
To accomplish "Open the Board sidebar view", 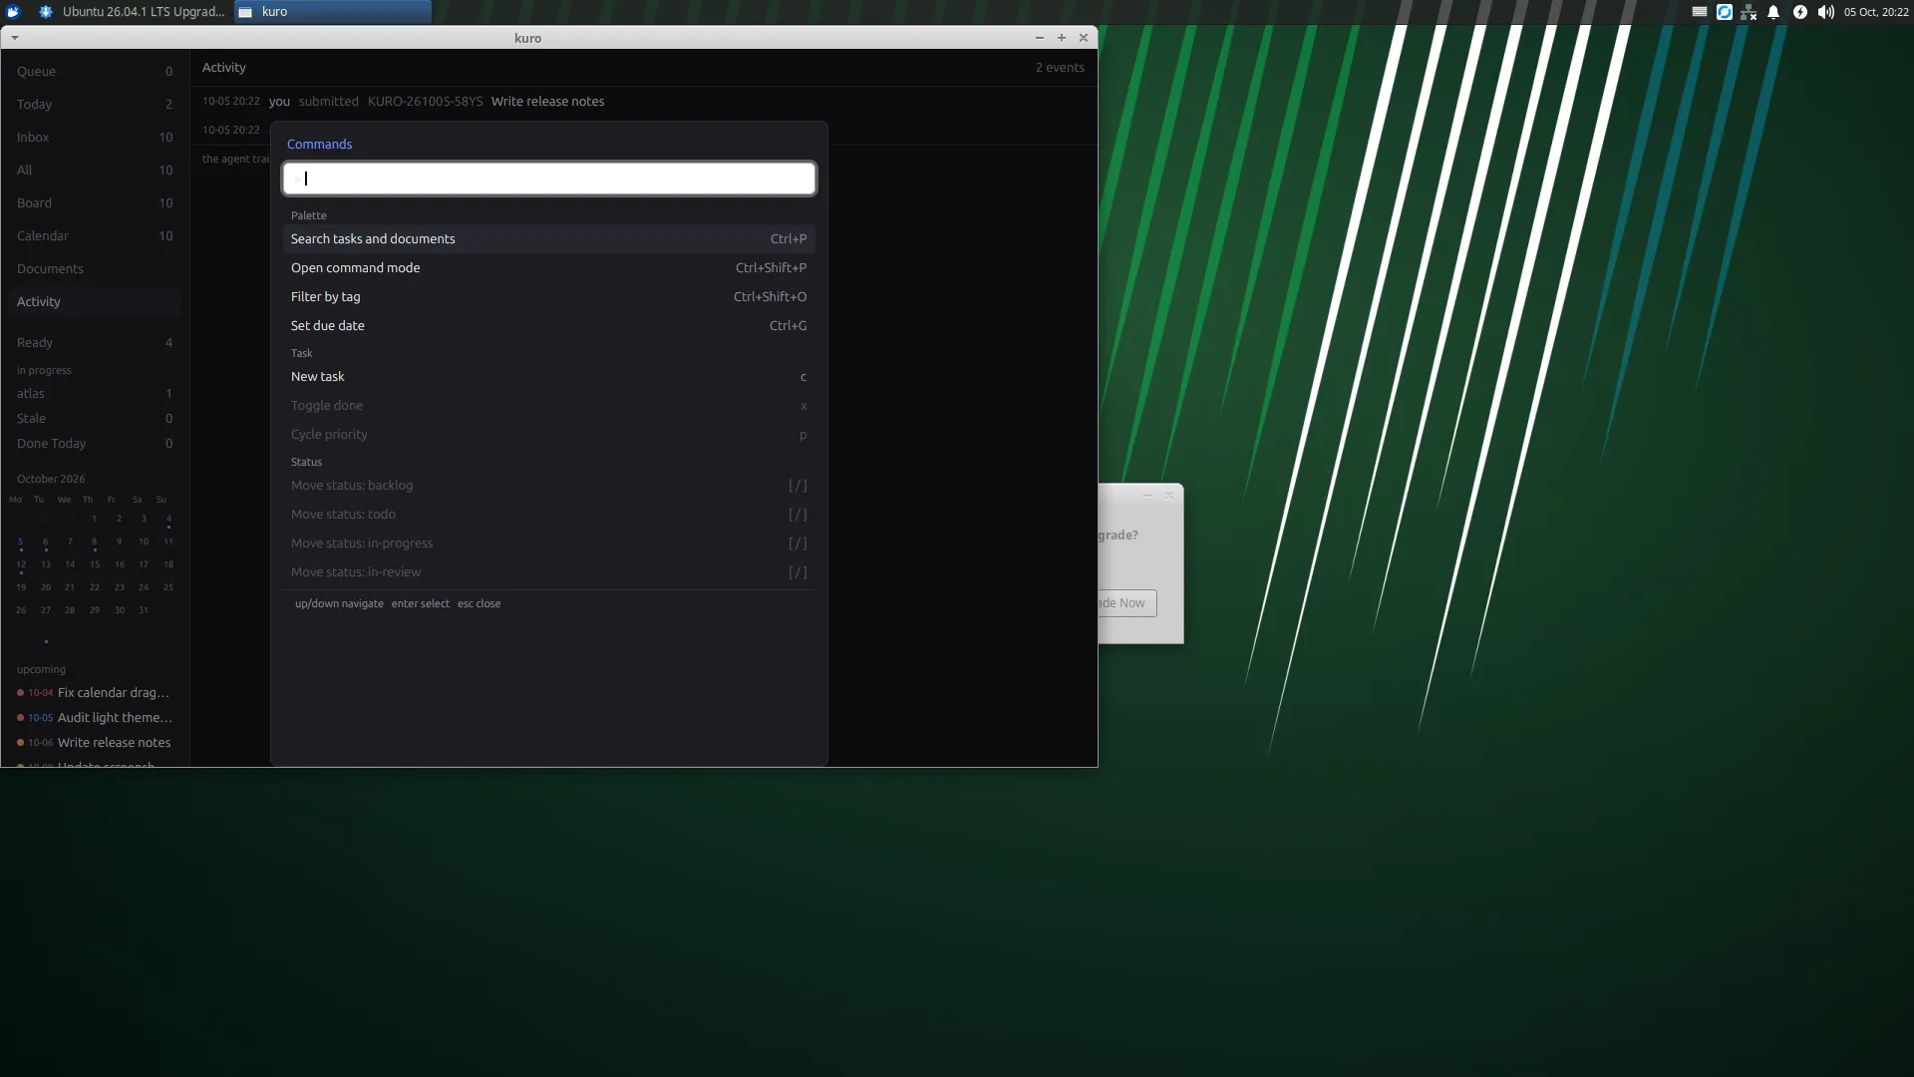I will tap(95, 203).
